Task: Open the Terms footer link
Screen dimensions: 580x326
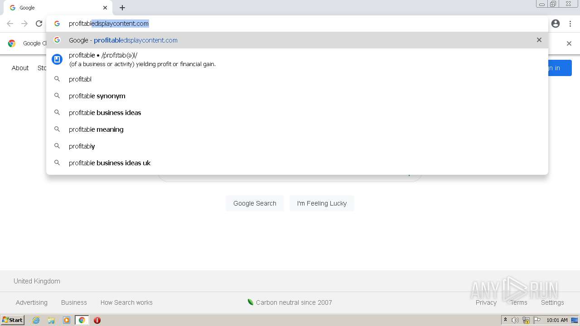Action: [519, 302]
